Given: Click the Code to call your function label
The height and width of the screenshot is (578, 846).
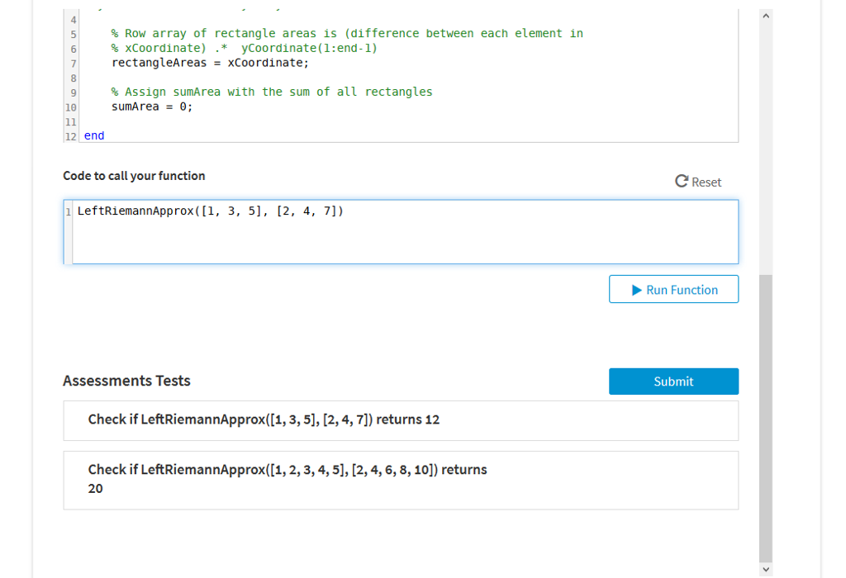Looking at the screenshot, I should pyautogui.click(x=134, y=176).
